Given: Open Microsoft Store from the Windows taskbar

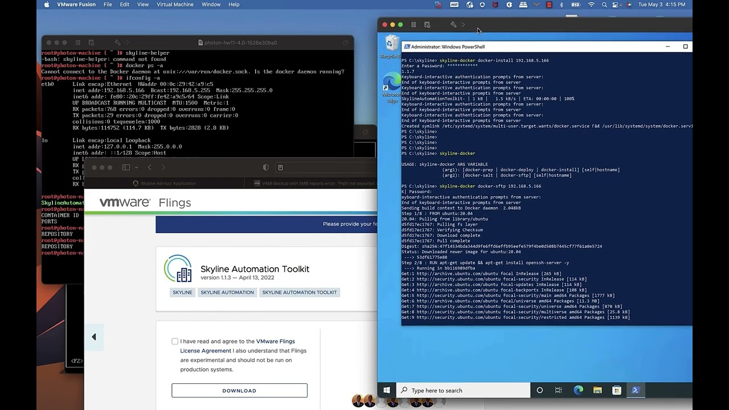Looking at the screenshot, I should click(x=616, y=390).
